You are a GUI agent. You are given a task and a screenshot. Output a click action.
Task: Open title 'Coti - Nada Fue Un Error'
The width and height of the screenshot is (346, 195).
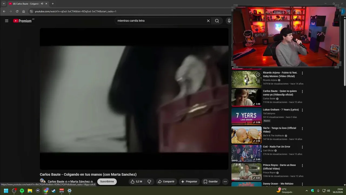pos(277,147)
